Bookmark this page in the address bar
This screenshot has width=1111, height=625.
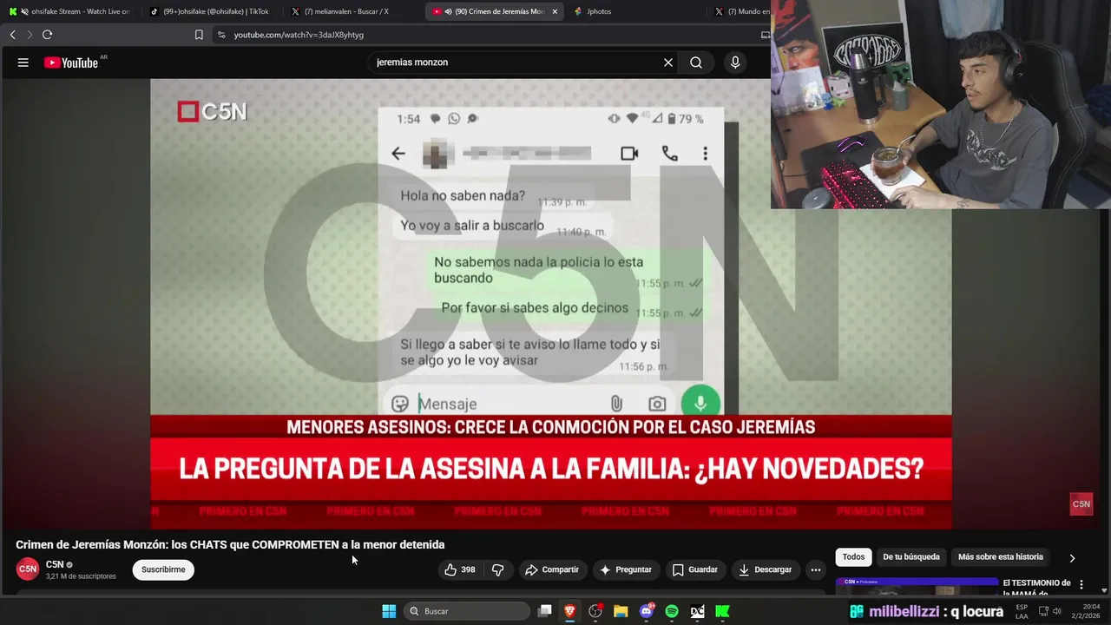pyautogui.click(x=199, y=35)
